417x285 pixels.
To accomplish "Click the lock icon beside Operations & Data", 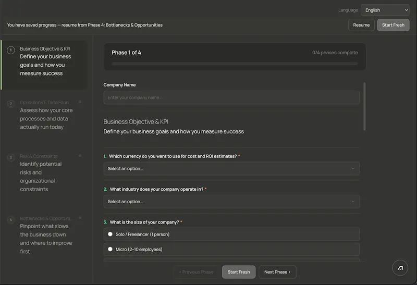I will pos(80,102).
